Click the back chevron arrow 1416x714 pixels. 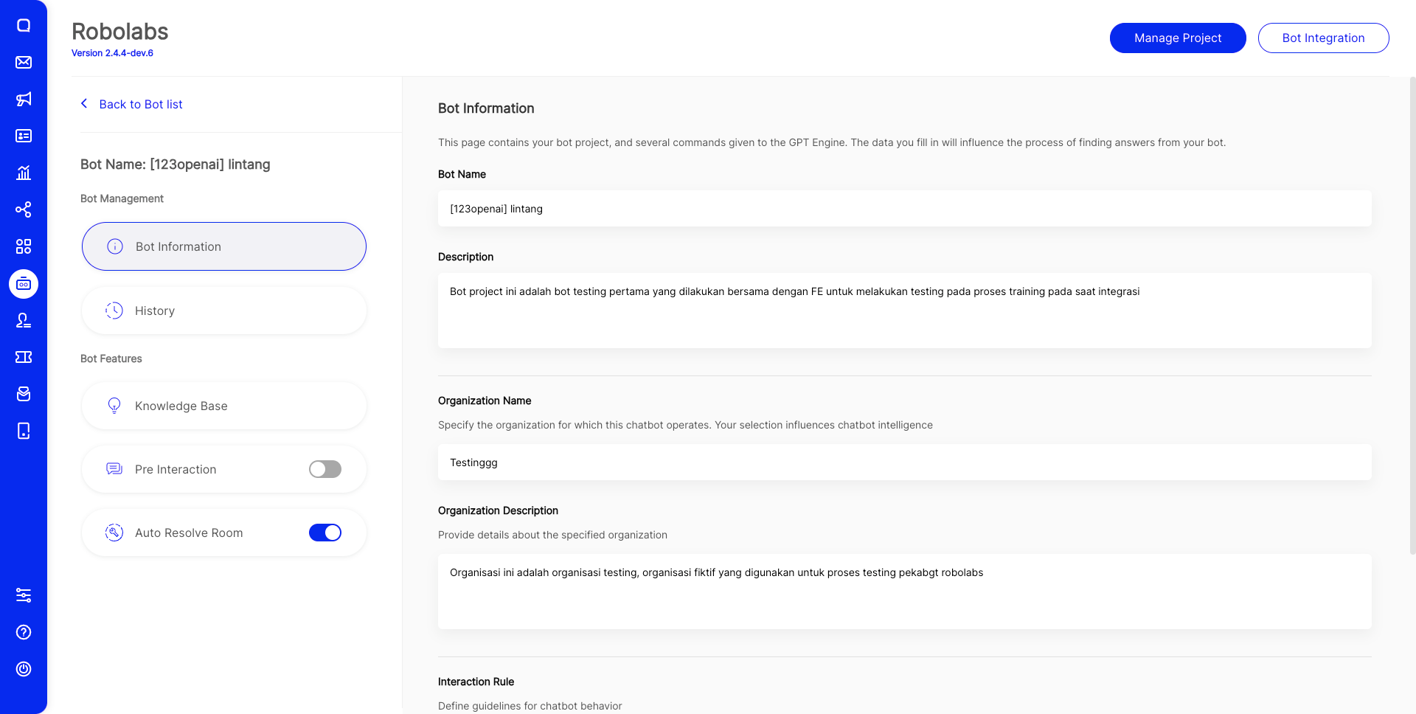pyautogui.click(x=84, y=104)
